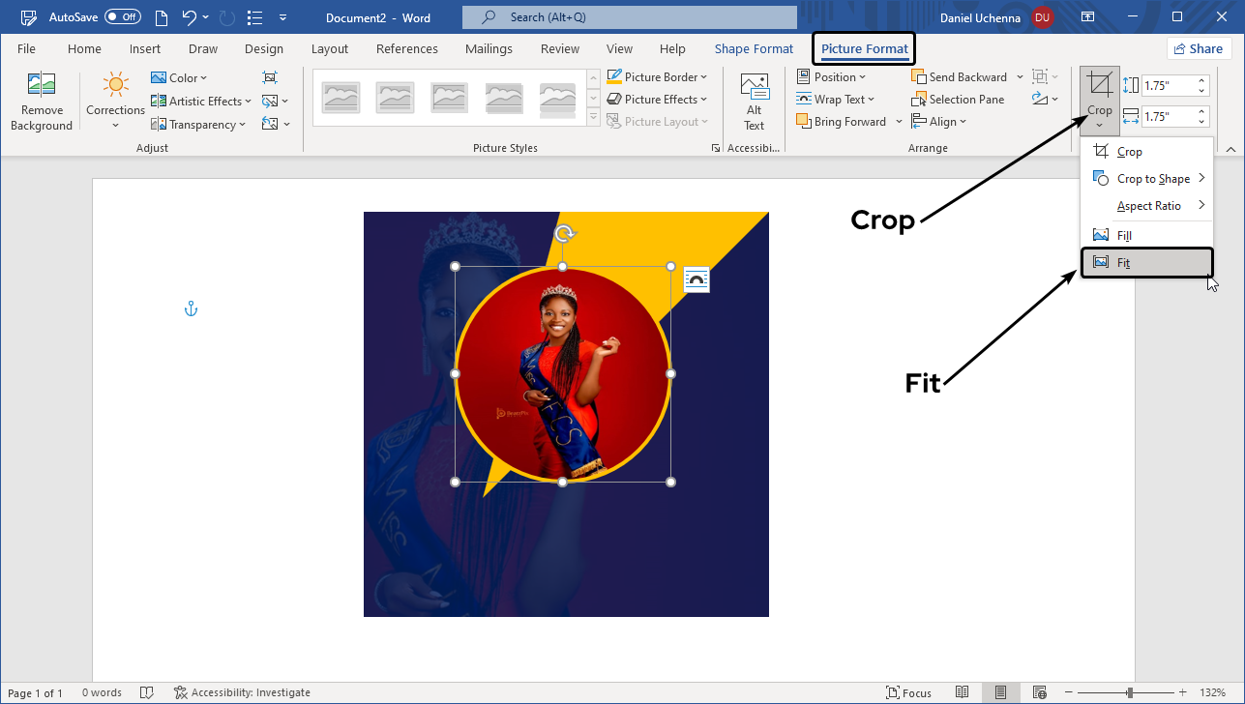Toggle the AutoSave switch

tap(123, 17)
